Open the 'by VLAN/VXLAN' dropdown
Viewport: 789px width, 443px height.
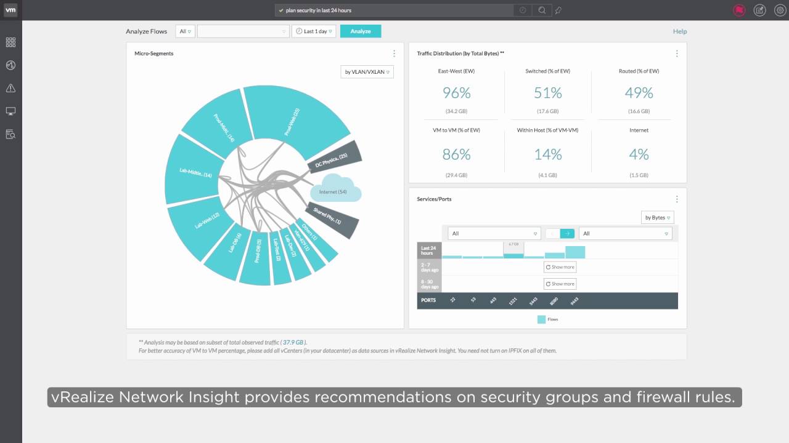tap(367, 72)
